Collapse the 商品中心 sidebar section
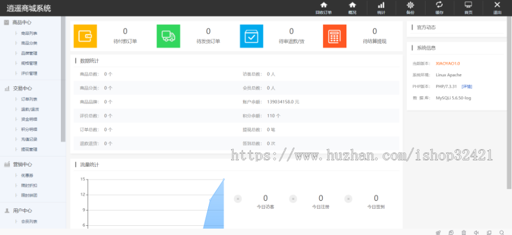The height and width of the screenshot is (235, 512). pos(22,23)
